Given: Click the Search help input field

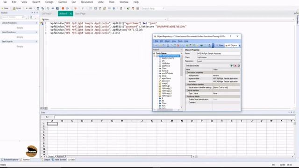Looking at the screenshot, I should click(x=152, y=8).
